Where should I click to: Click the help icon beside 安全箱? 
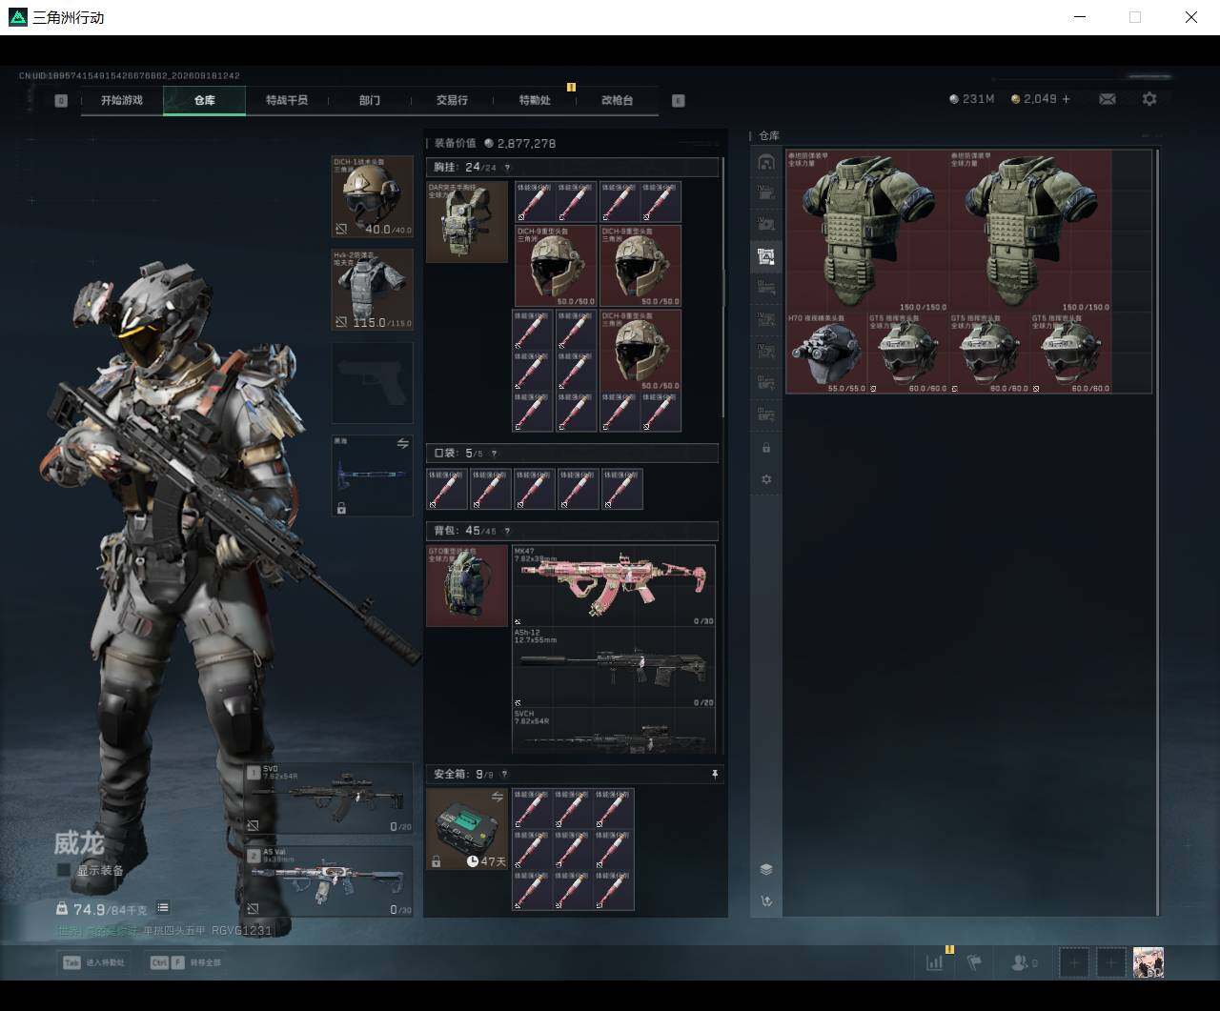point(504,775)
